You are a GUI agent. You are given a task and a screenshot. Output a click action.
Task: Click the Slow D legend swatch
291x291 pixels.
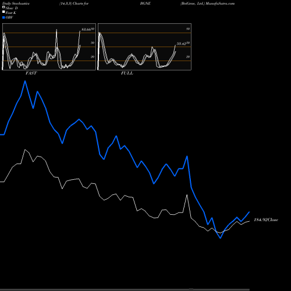point(3,7)
